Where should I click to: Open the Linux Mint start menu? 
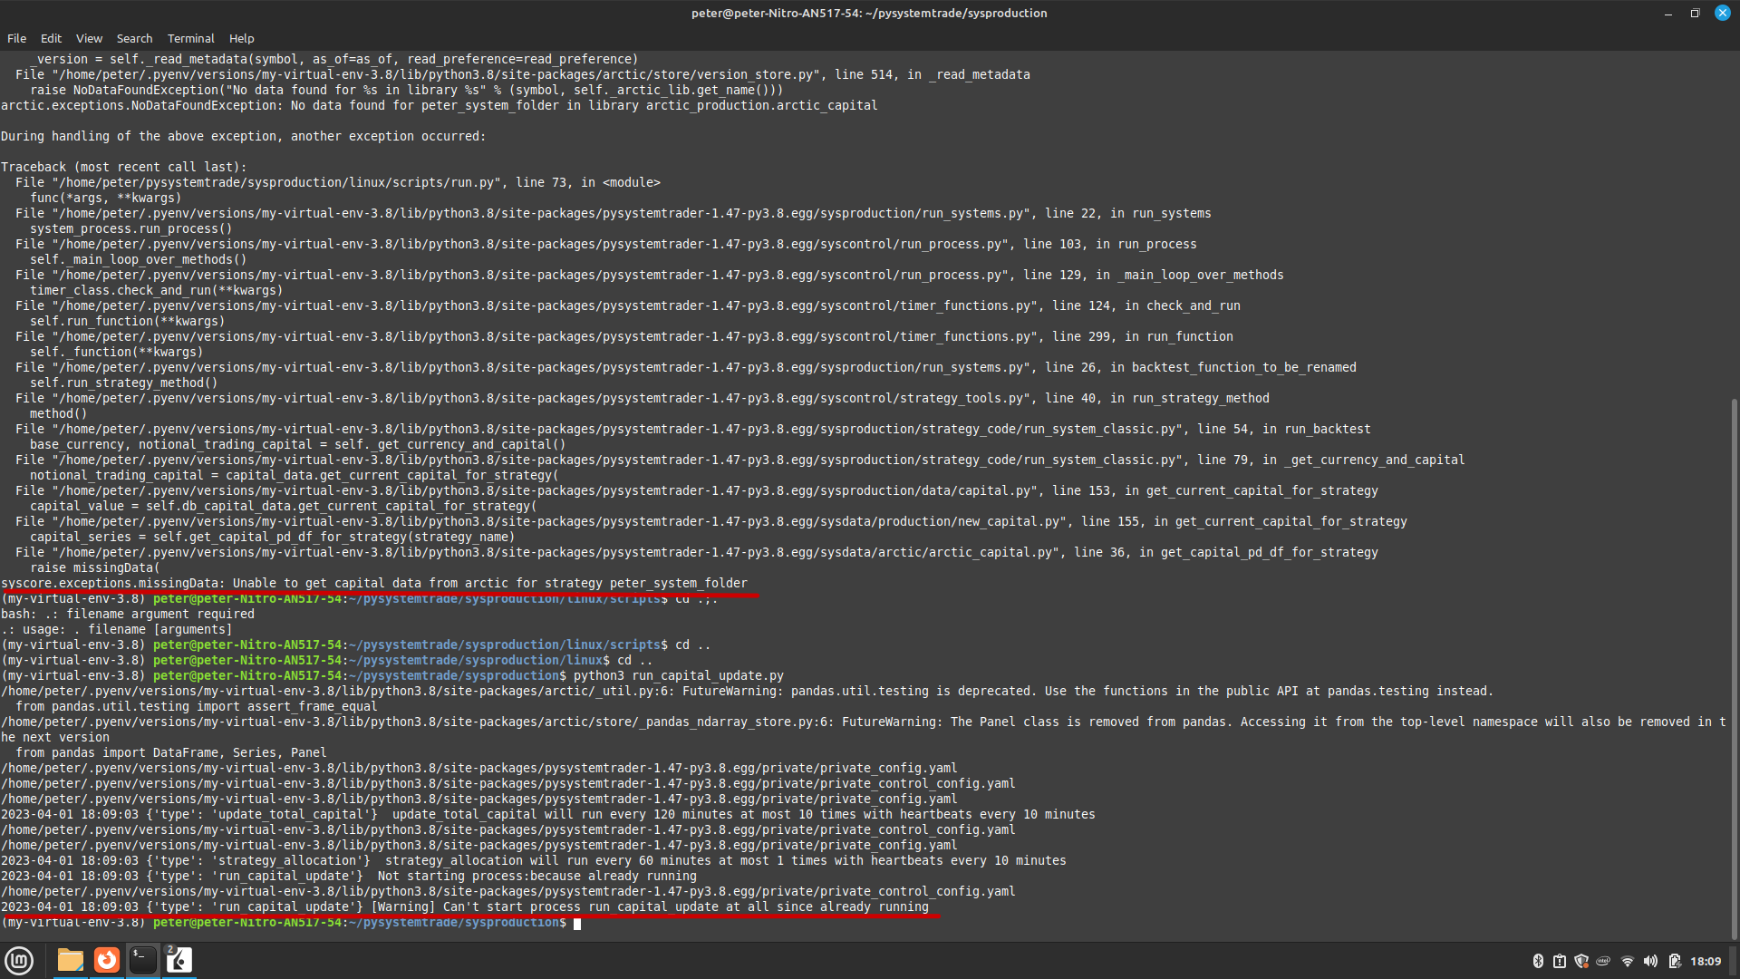tap(19, 960)
